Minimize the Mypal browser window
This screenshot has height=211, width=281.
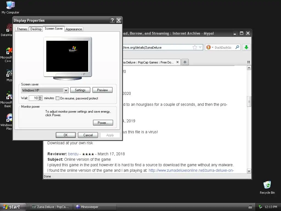coord(235,33)
